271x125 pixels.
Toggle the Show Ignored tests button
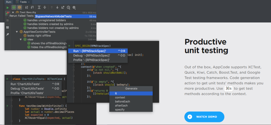pos(20,7)
